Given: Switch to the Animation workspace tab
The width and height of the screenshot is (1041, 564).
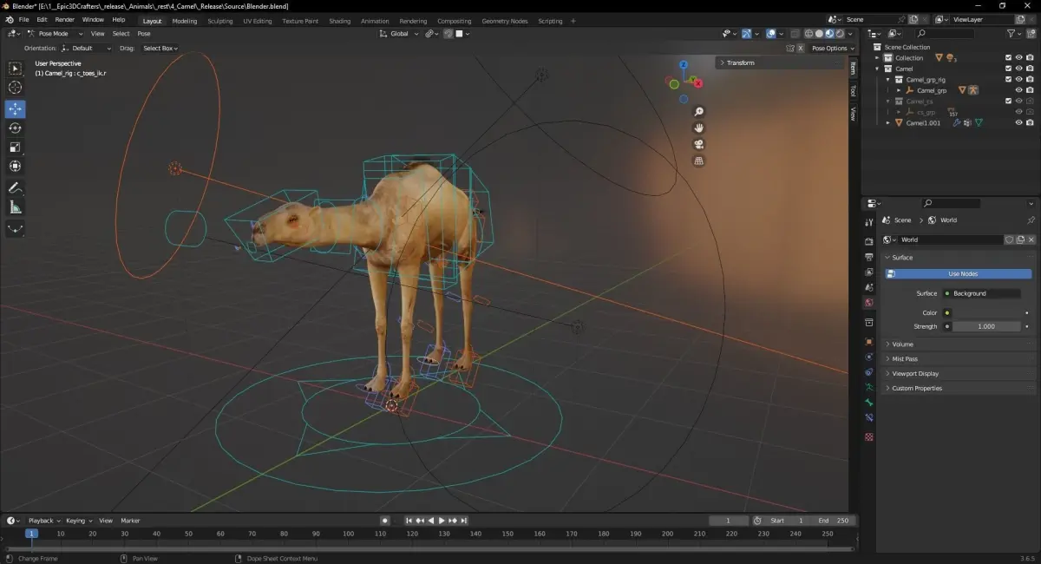Looking at the screenshot, I should click(x=375, y=21).
